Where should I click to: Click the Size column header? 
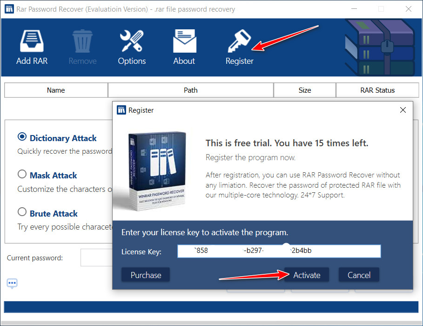point(305,90)
